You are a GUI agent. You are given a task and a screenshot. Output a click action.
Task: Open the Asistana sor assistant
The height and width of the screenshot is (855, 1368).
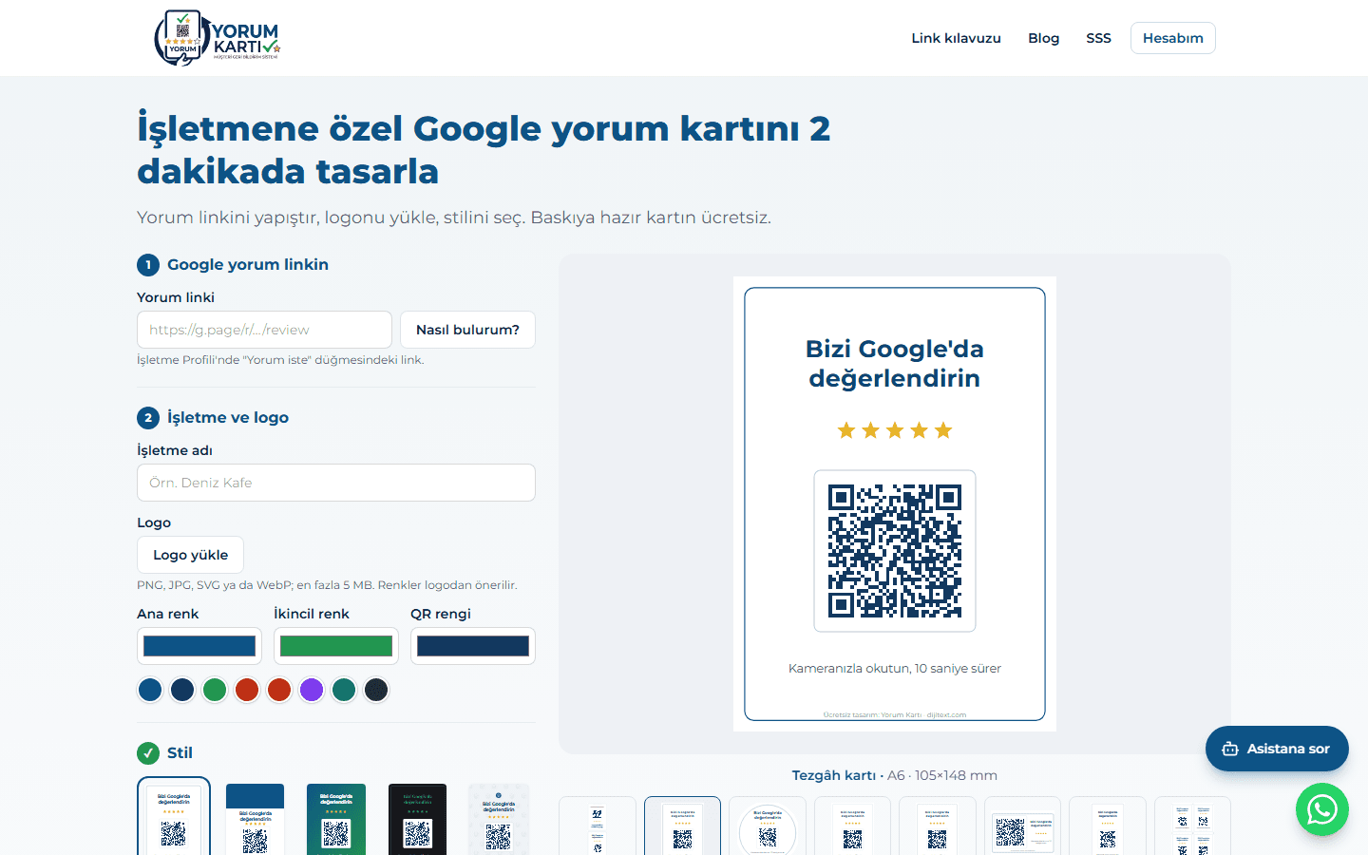click(x=1277, y=749)
